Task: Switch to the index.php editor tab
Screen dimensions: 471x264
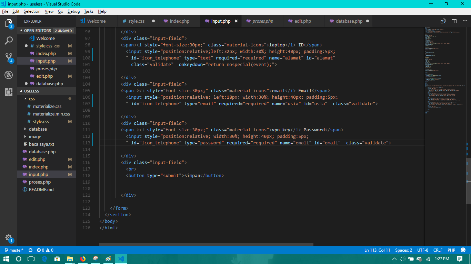Action: tap(180, 21)
